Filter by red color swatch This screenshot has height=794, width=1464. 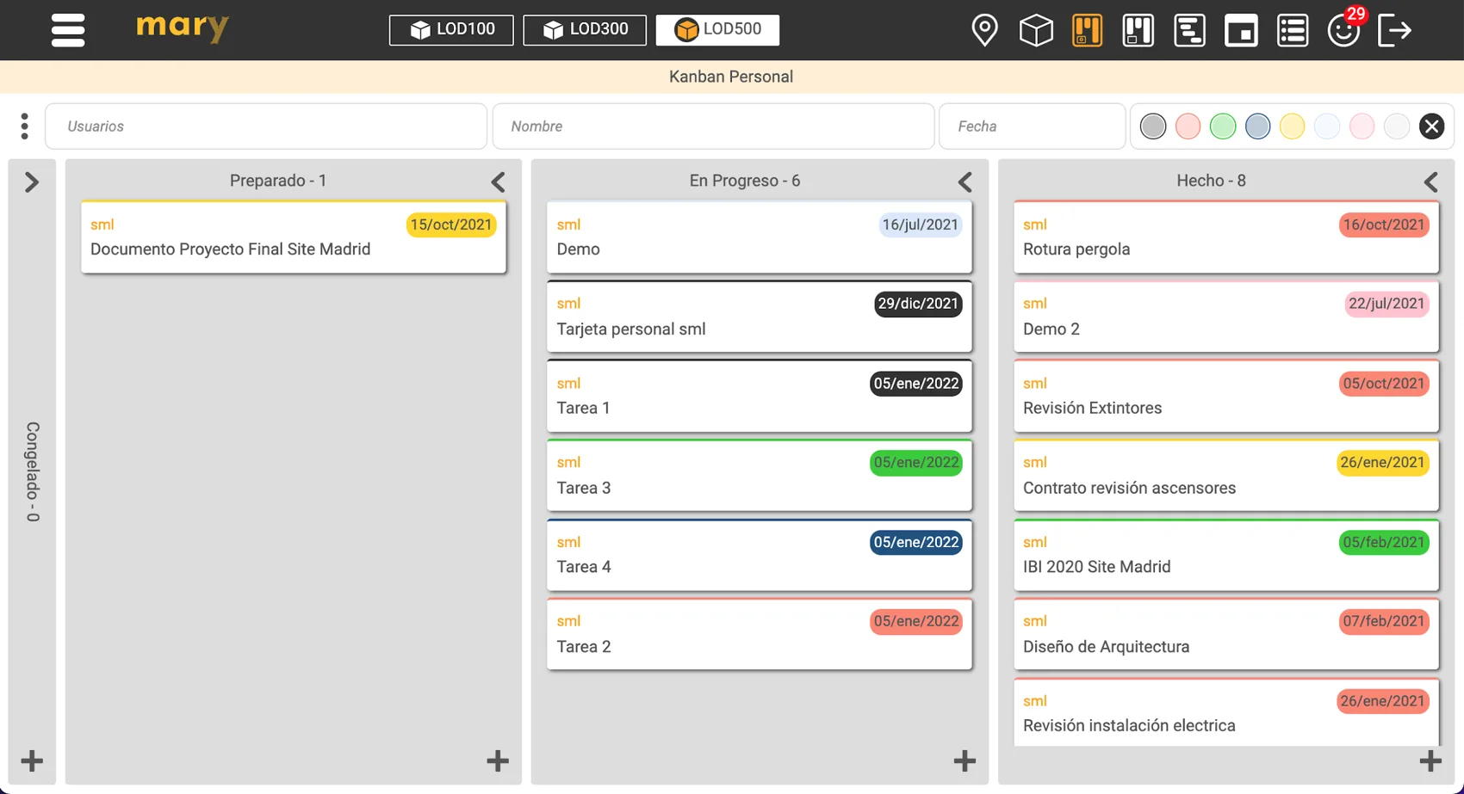tap(1188, 126)
